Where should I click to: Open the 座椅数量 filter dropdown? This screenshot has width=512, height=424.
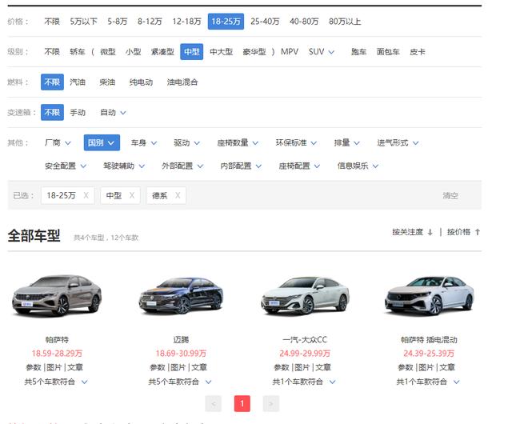pyautogui.click(x=238, y=142)
